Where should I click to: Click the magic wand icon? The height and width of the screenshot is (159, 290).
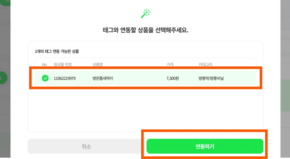pos(146,13)
